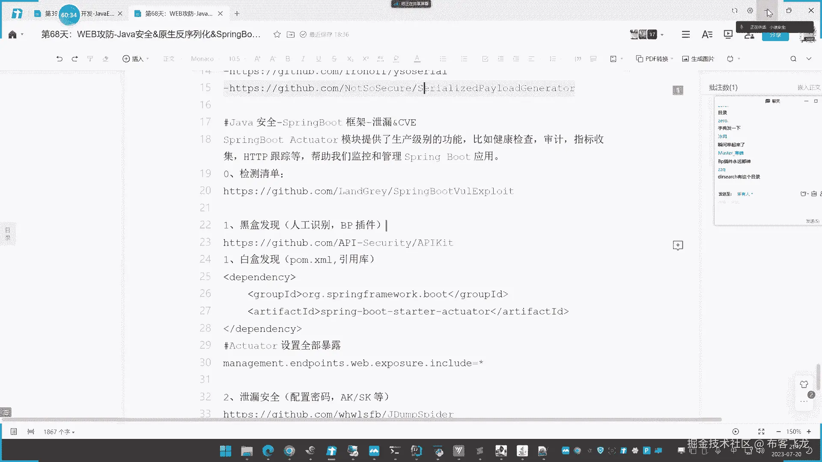Viewport: 822px width, 462px height.
Task: Open the presentation mode icon
Action: click(728, 34)
